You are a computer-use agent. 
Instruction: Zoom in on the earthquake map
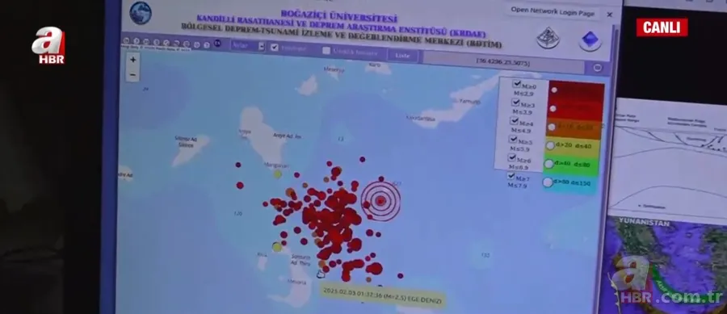coord(133,60)
